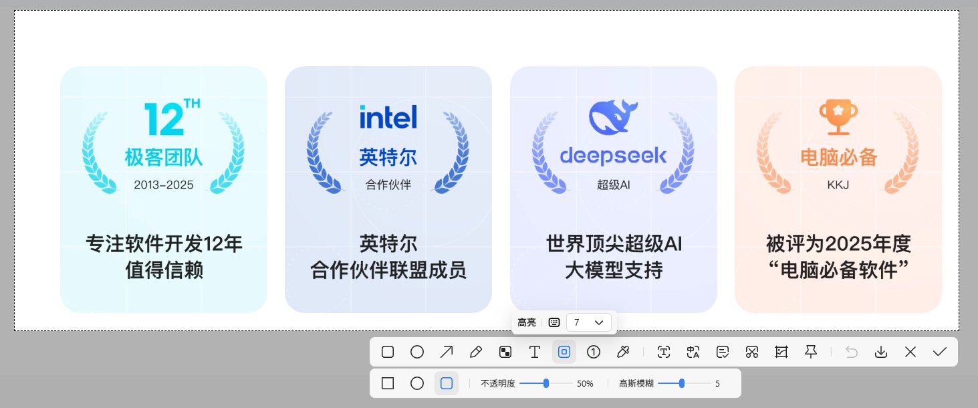This screenshot has width=978, height=408.
Task: Open the translate screenshot tool
Action: pyautogui.click(x=693, y=352)
